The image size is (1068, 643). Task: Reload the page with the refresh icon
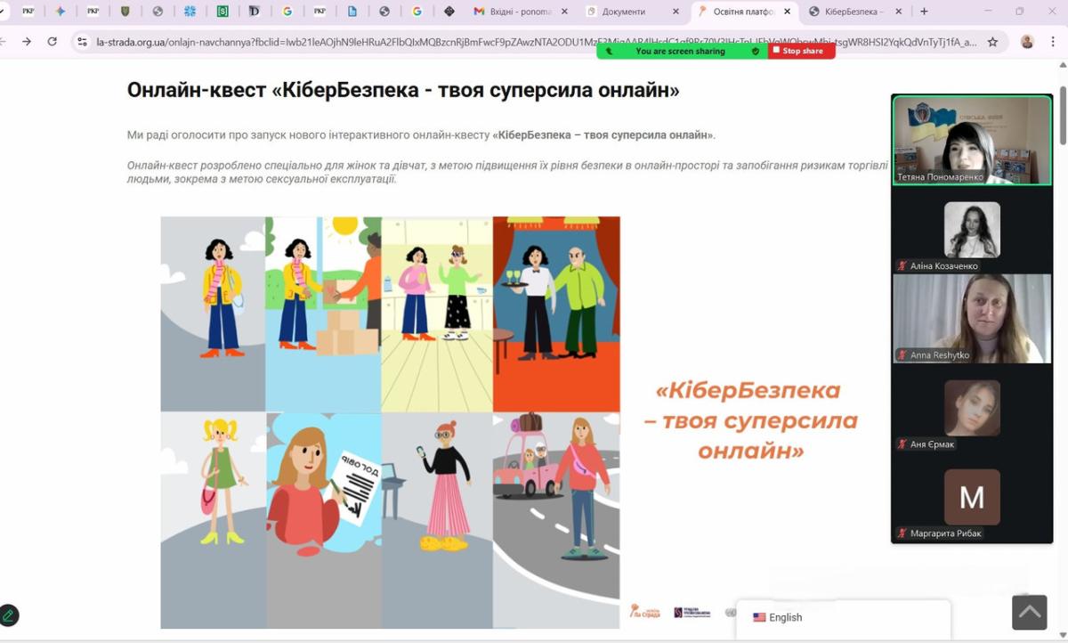tap(53, 42)
